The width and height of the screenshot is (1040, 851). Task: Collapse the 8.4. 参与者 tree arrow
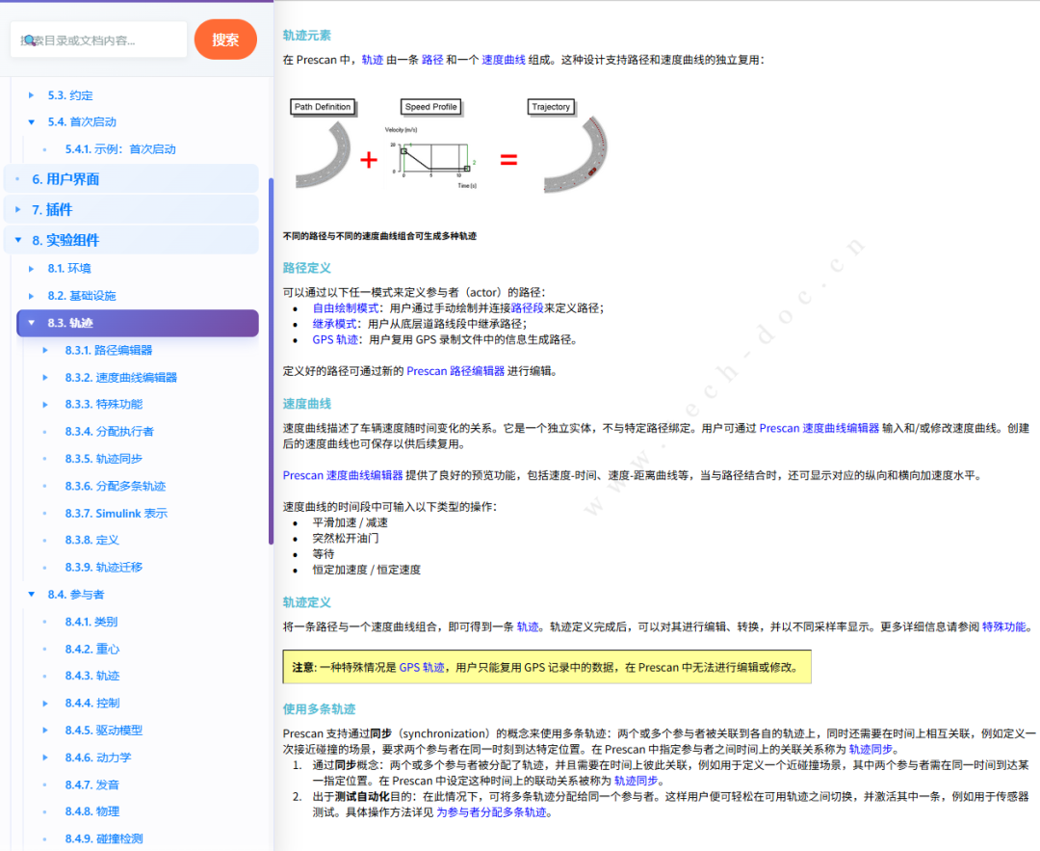31,594
